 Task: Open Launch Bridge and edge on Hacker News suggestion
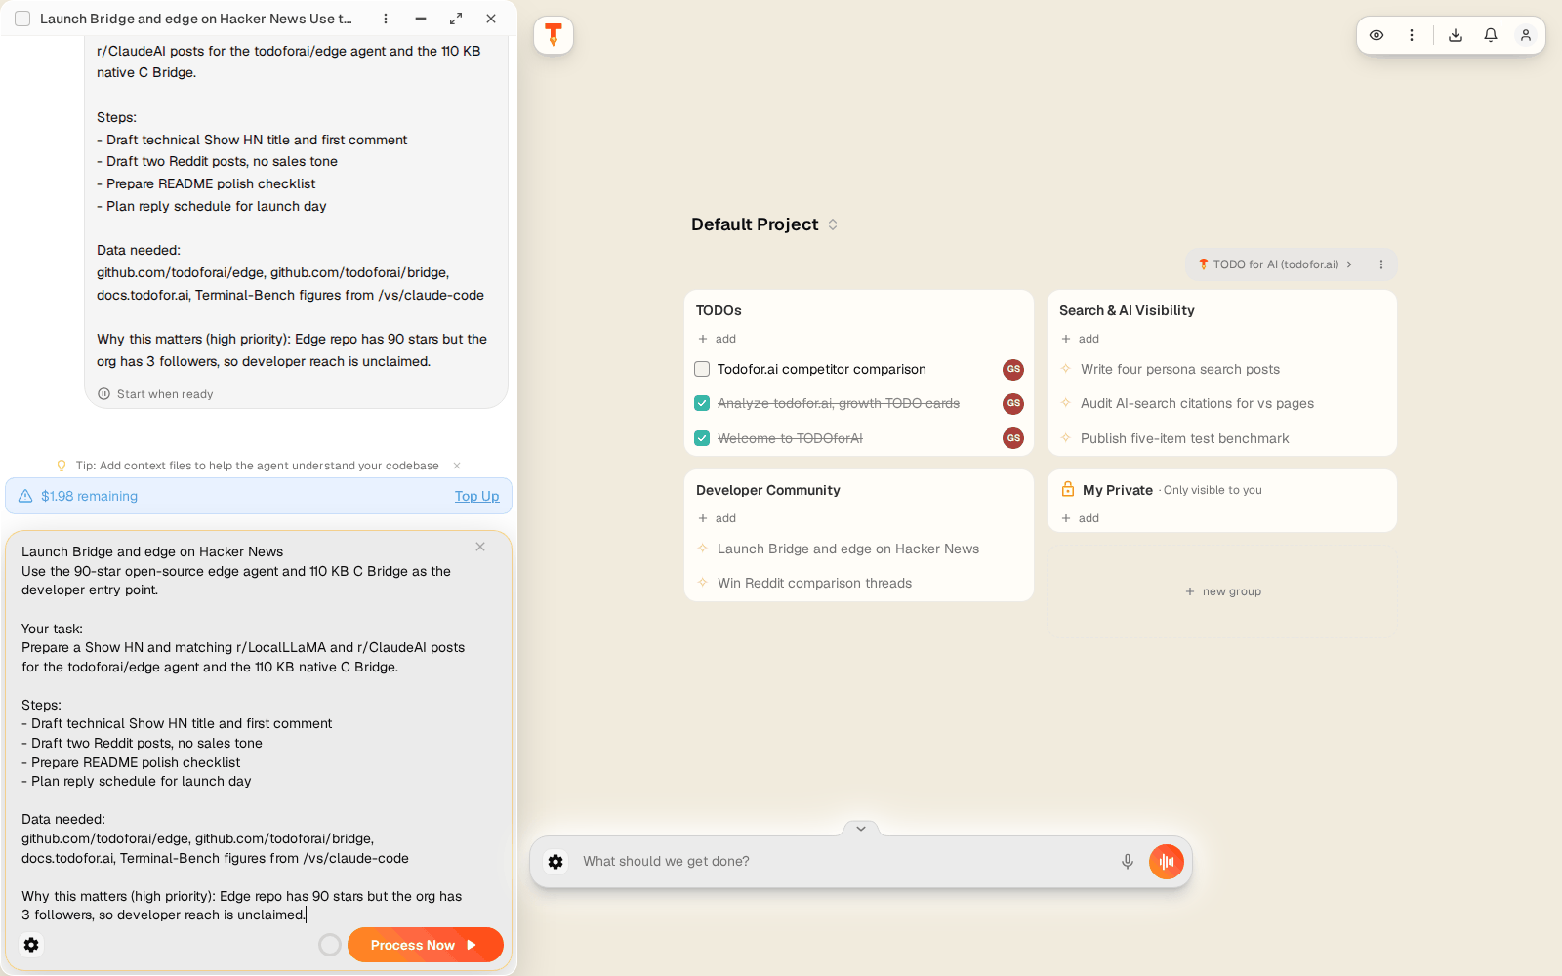tap(848, 549)
